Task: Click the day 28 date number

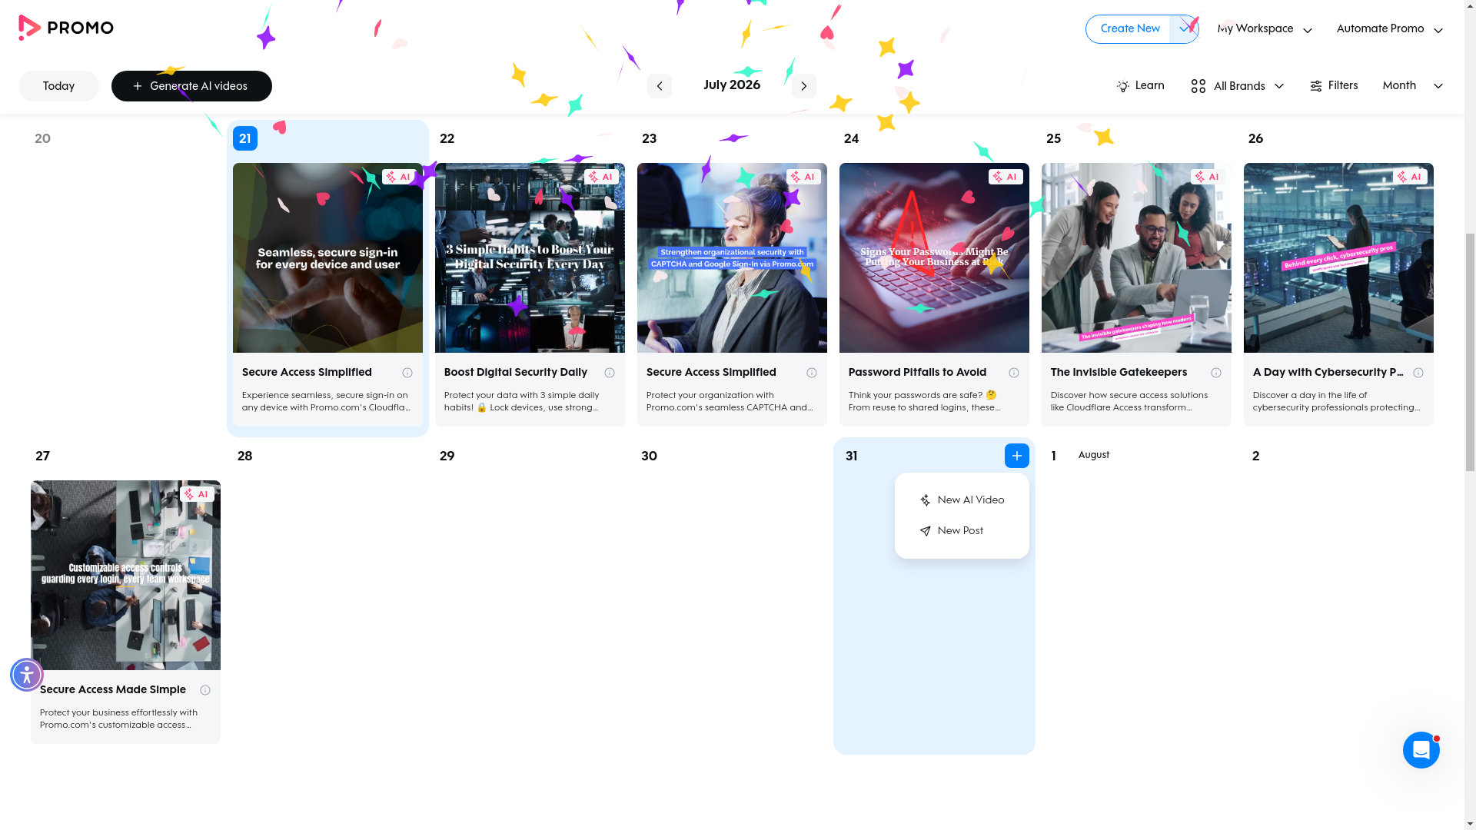Action: tap(244, 456)
